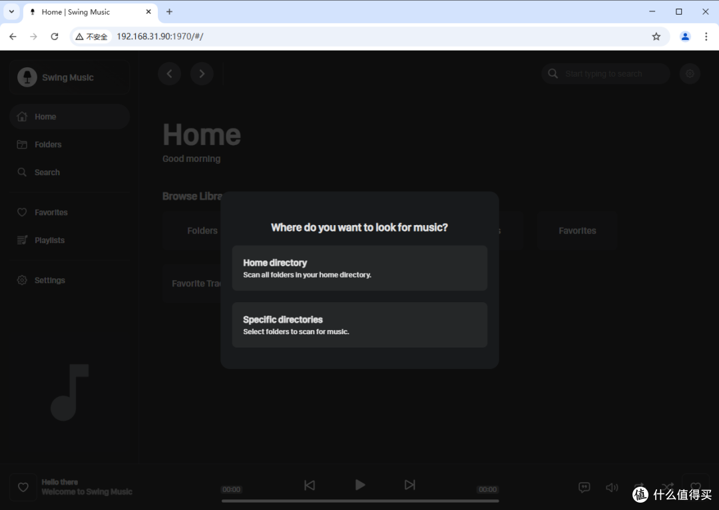Choose the Home directory option

[359, 268]
